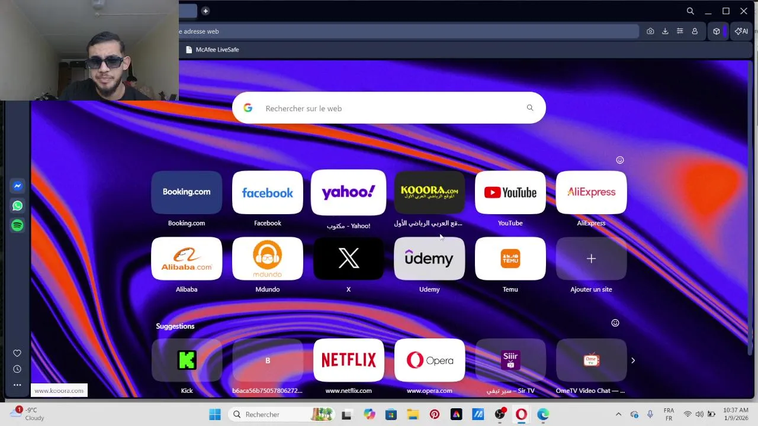Click the web address bar field
Image resolution: width=758 pixels, height=426 pixels.
coord(409,31)
